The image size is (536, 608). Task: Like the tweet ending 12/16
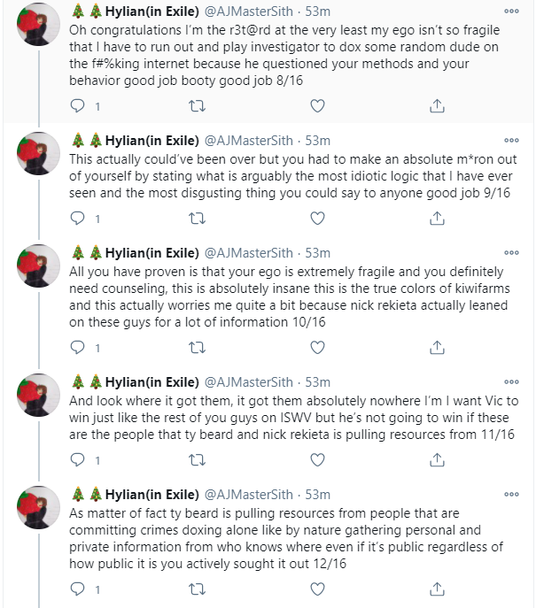(317, 589)
